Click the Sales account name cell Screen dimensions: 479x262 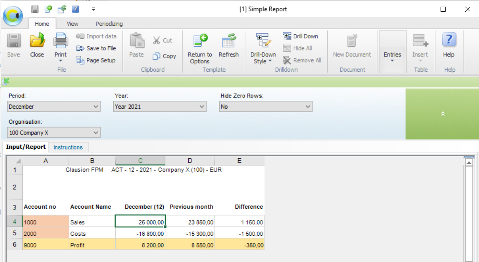click(92, 222)
